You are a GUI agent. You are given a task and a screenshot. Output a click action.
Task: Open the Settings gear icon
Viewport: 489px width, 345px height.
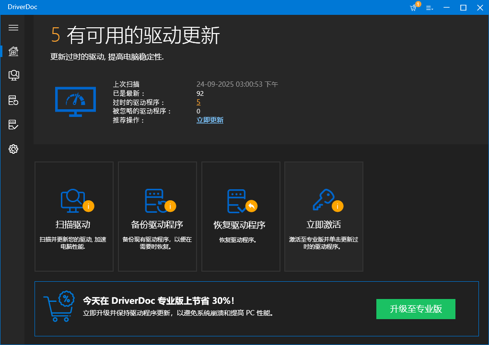click(13, 149)
